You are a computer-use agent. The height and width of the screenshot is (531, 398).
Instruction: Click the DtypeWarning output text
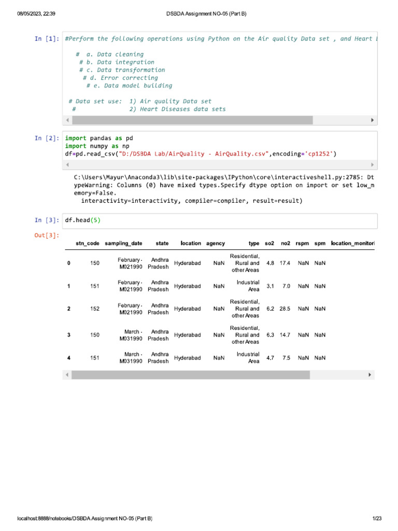click(224, 189)
